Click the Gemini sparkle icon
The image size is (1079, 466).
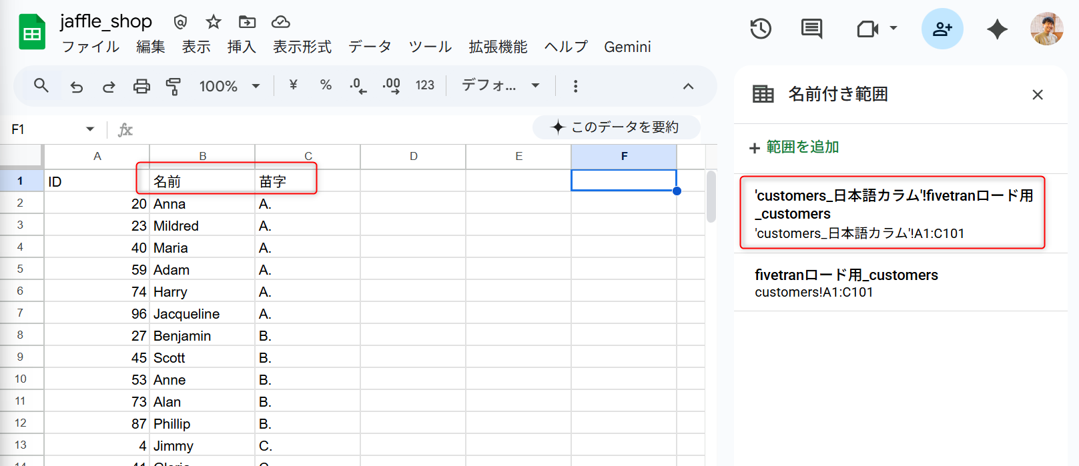(x=997, y=29)
